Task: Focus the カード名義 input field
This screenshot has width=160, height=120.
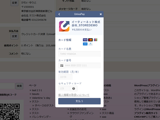Action: pos(79,54)
